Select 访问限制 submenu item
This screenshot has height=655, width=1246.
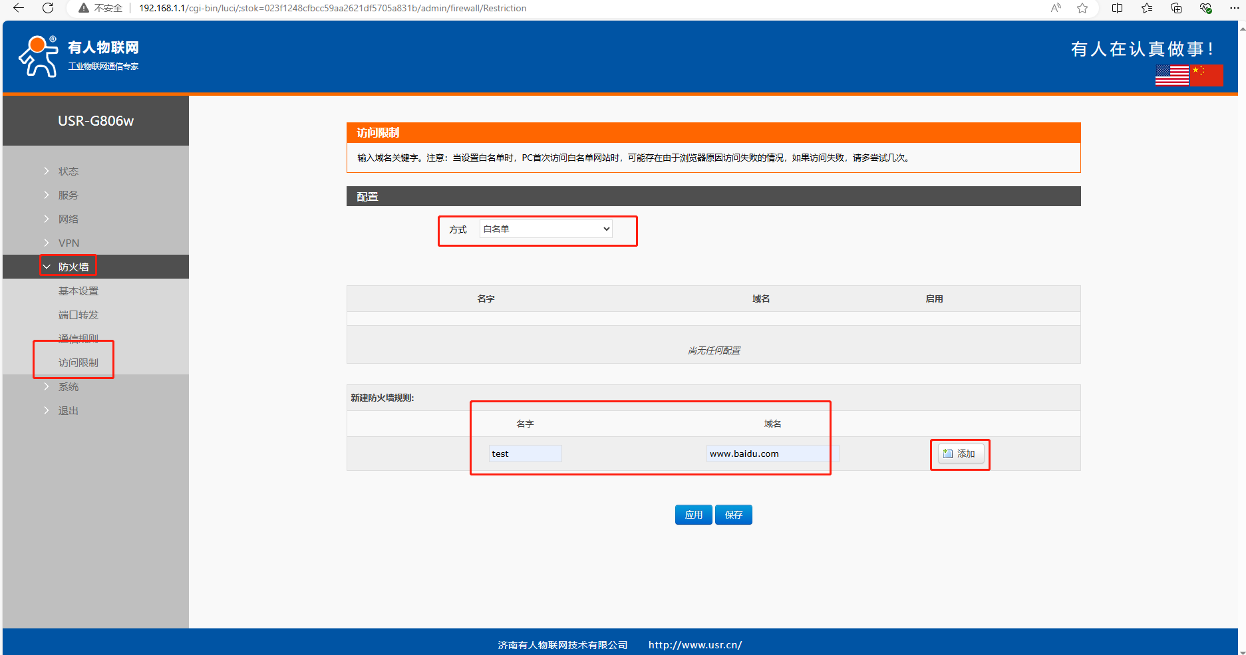(78, 362)
